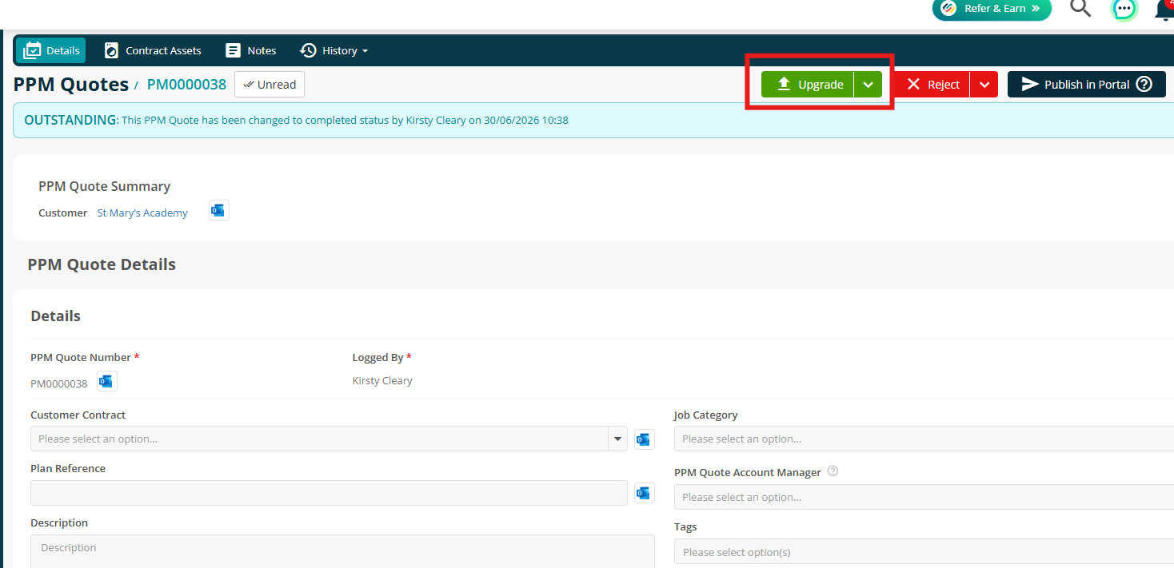The height and width of the screenshot is (568, 1174).
Task: Expand the Upgrade button dropdown arrow
Action: [x=868, y=85]
